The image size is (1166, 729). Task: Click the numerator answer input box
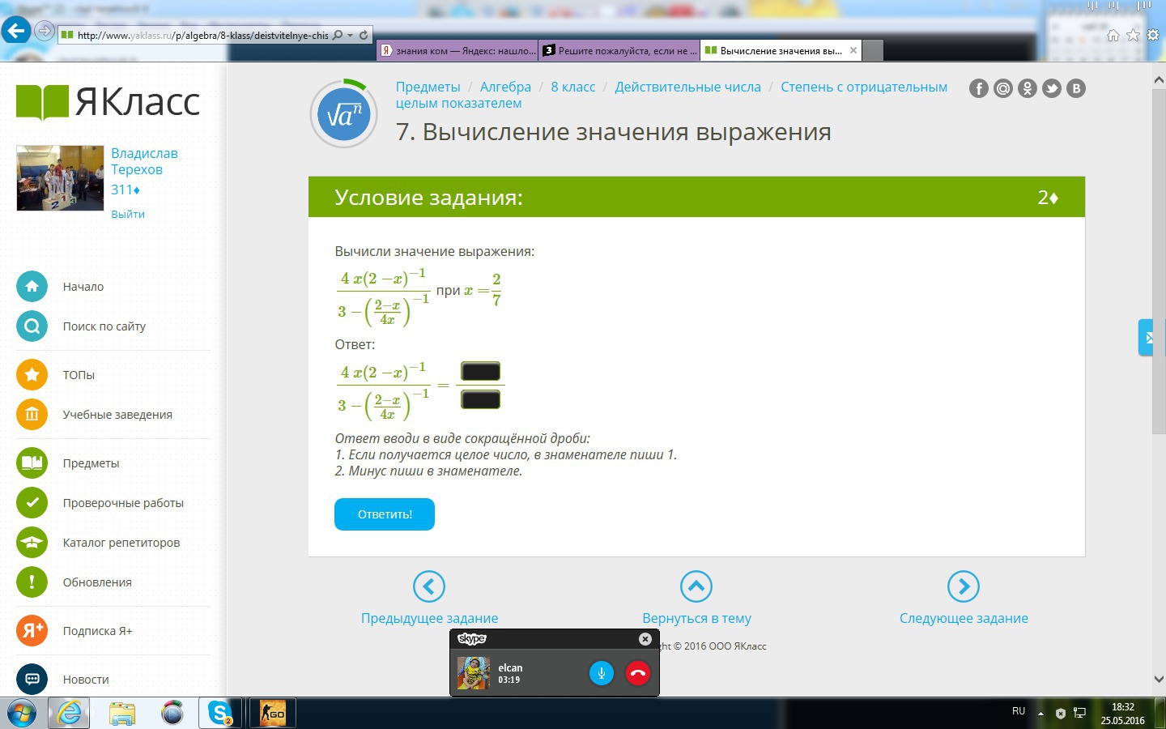pos(480,371)
